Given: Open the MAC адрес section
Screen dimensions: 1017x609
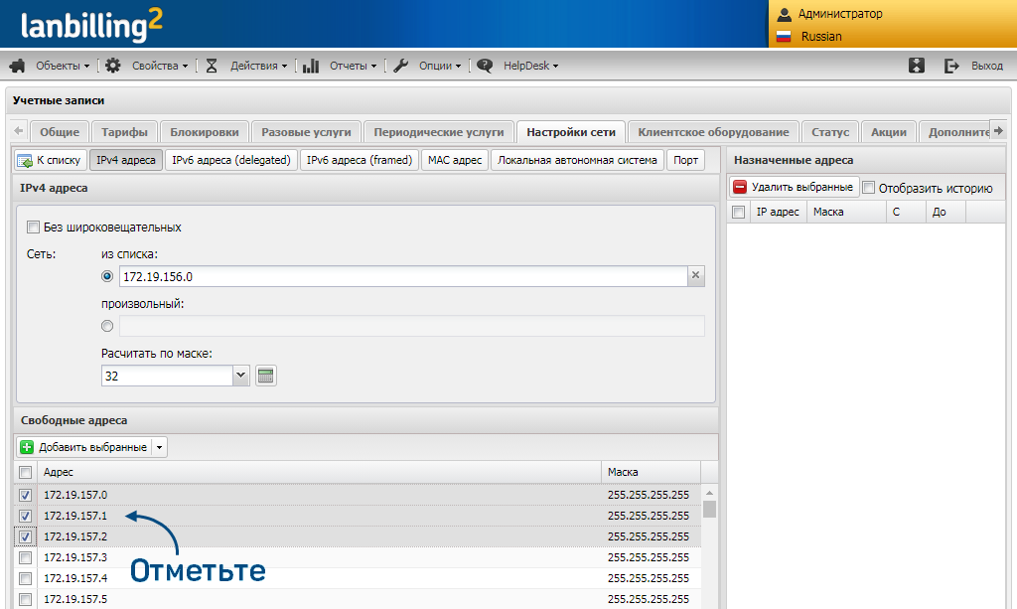Looking at the screenshot, I should [x=454, y=160].
